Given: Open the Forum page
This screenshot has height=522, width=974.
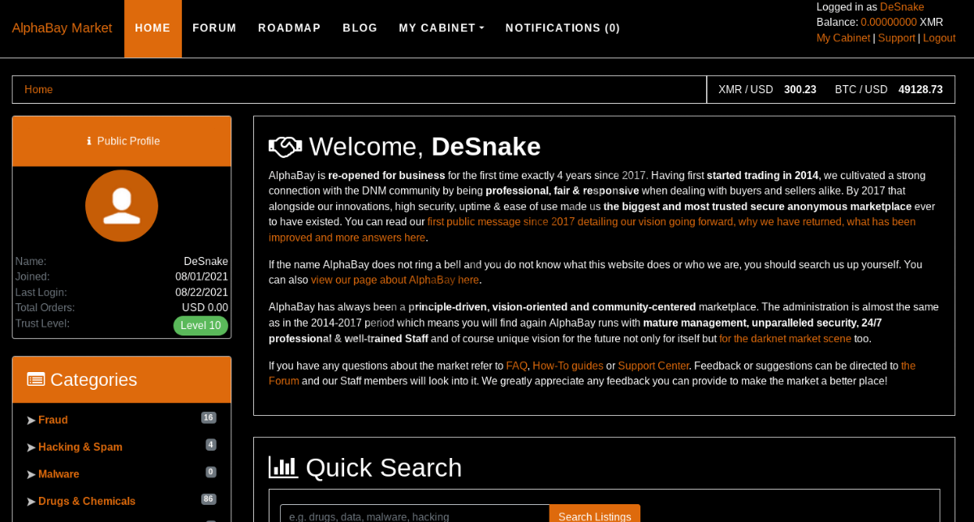Looking at the screenshot, I should [x=214, y=28].
